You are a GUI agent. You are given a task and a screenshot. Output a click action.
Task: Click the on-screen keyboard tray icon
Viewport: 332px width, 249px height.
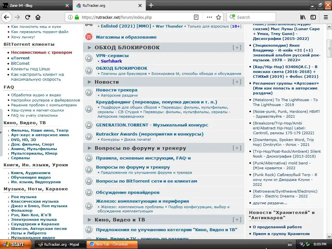pyautogui.click(x=290, y=244)
